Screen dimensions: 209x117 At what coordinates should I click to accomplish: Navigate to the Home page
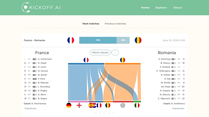145,8
